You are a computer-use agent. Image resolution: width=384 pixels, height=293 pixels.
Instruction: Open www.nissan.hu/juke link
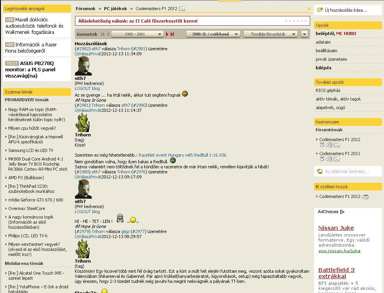pyautogui.click(x=339, y=251)
